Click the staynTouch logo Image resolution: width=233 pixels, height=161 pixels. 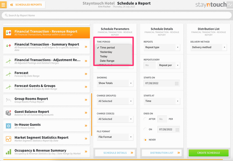(211, 5)
